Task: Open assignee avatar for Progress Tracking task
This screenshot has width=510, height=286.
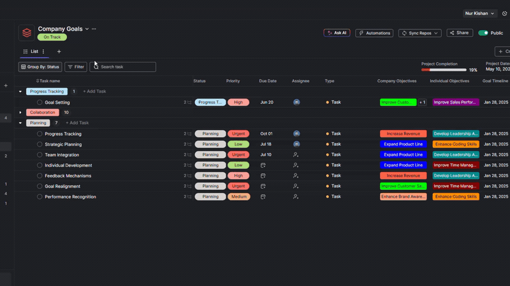Action: pyautogui.click(x=296, y=133)
